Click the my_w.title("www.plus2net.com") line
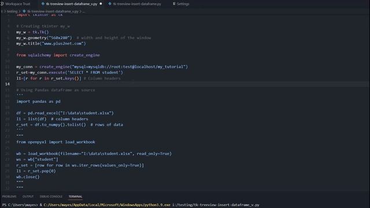370x208 pixels. 51,43
